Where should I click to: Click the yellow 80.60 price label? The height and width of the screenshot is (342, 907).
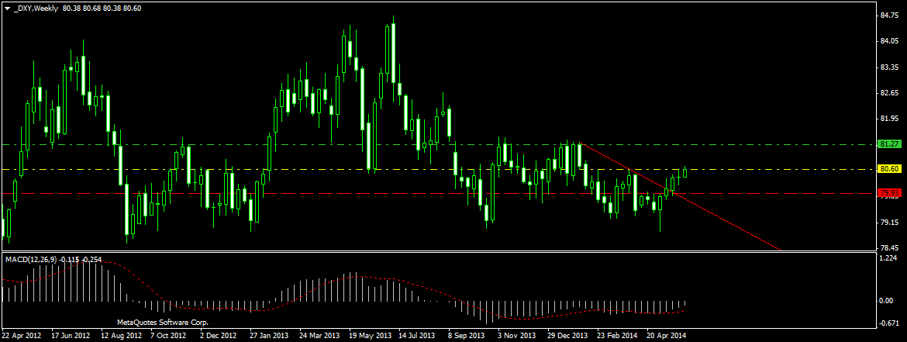click(888, 169)
